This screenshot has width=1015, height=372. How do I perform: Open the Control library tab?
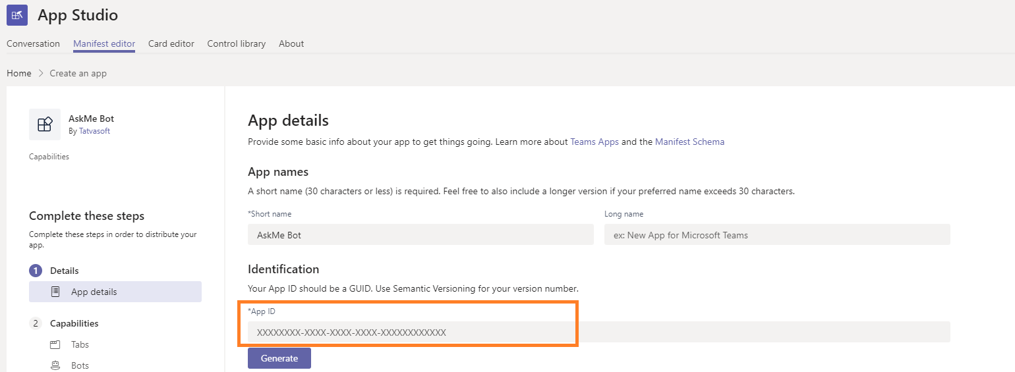(236, 43)
